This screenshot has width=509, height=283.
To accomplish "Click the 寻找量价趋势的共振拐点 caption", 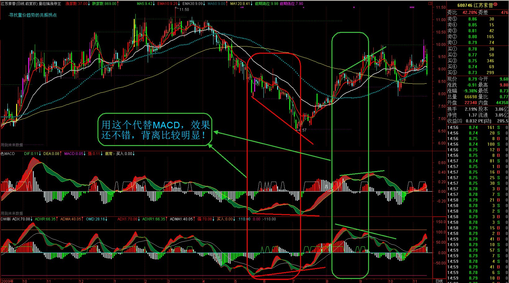I will click(33, 15).
